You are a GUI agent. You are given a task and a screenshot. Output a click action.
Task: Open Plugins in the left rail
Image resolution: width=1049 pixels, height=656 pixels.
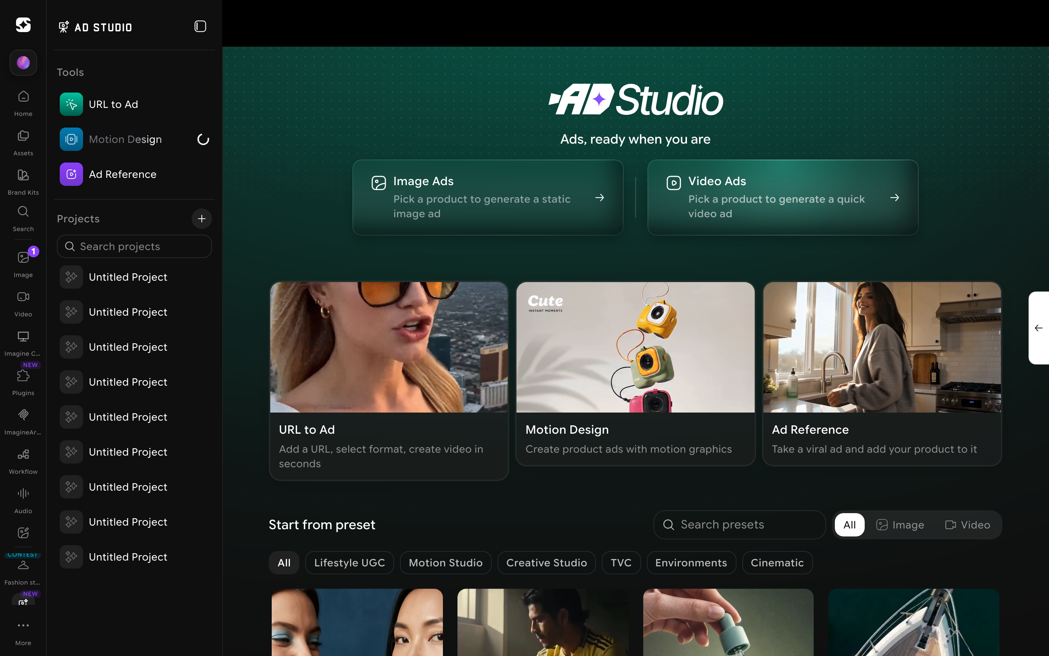[23, 382]
